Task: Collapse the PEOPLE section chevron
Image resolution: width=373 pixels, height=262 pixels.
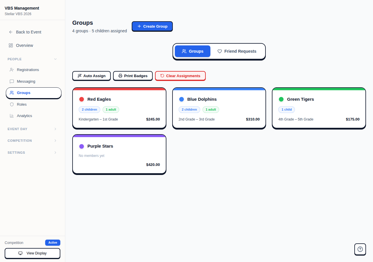Action: (55, 59)
